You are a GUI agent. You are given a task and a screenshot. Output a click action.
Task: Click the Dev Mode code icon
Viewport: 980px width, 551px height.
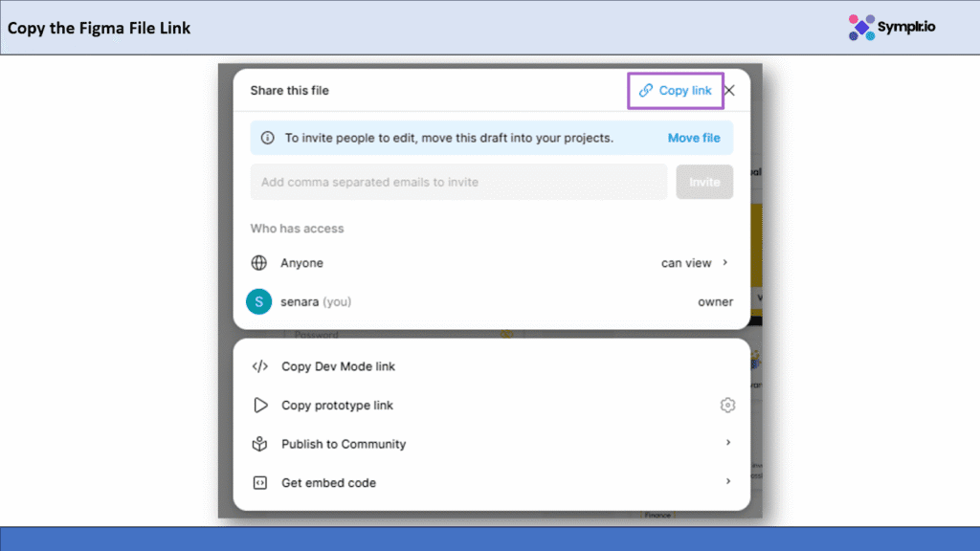259,366
